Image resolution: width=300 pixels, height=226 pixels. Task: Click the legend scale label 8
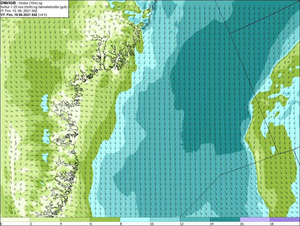click(121, 224)
